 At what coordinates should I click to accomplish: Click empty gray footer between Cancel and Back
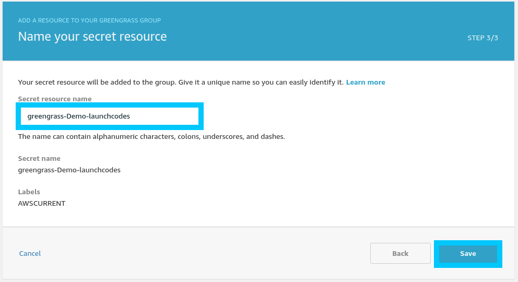[x=209, y=254]
